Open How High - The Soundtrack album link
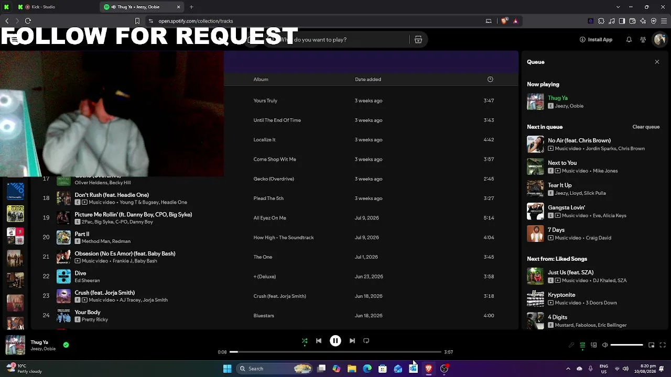 284,238
